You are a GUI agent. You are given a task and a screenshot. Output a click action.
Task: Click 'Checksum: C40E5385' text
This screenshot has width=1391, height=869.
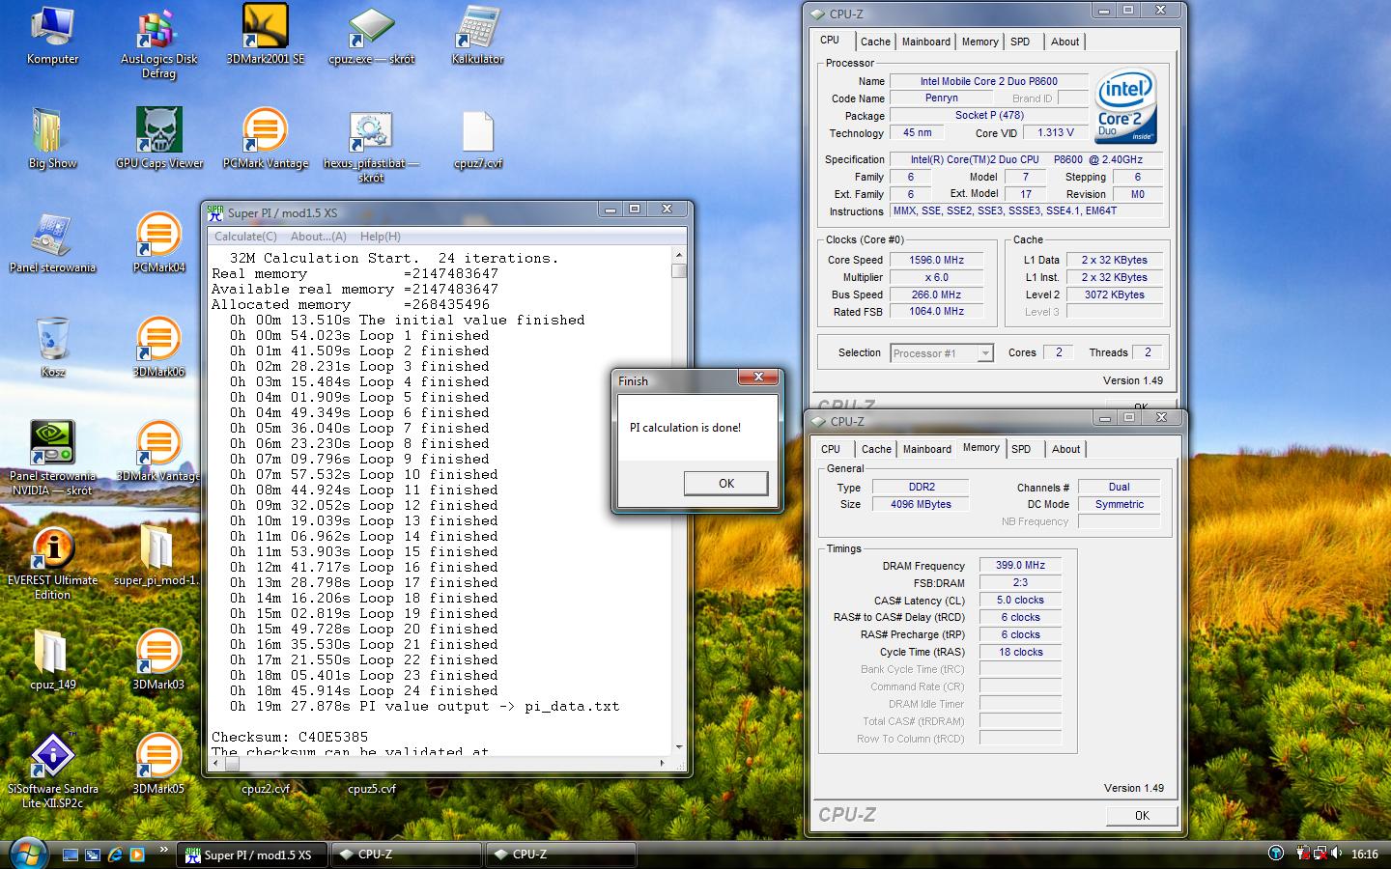click(x=290, y=738)
